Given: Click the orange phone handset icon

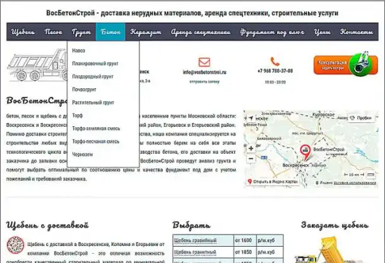Looking at the screenshot, I should pyautogui.click(x=275, y=61).
